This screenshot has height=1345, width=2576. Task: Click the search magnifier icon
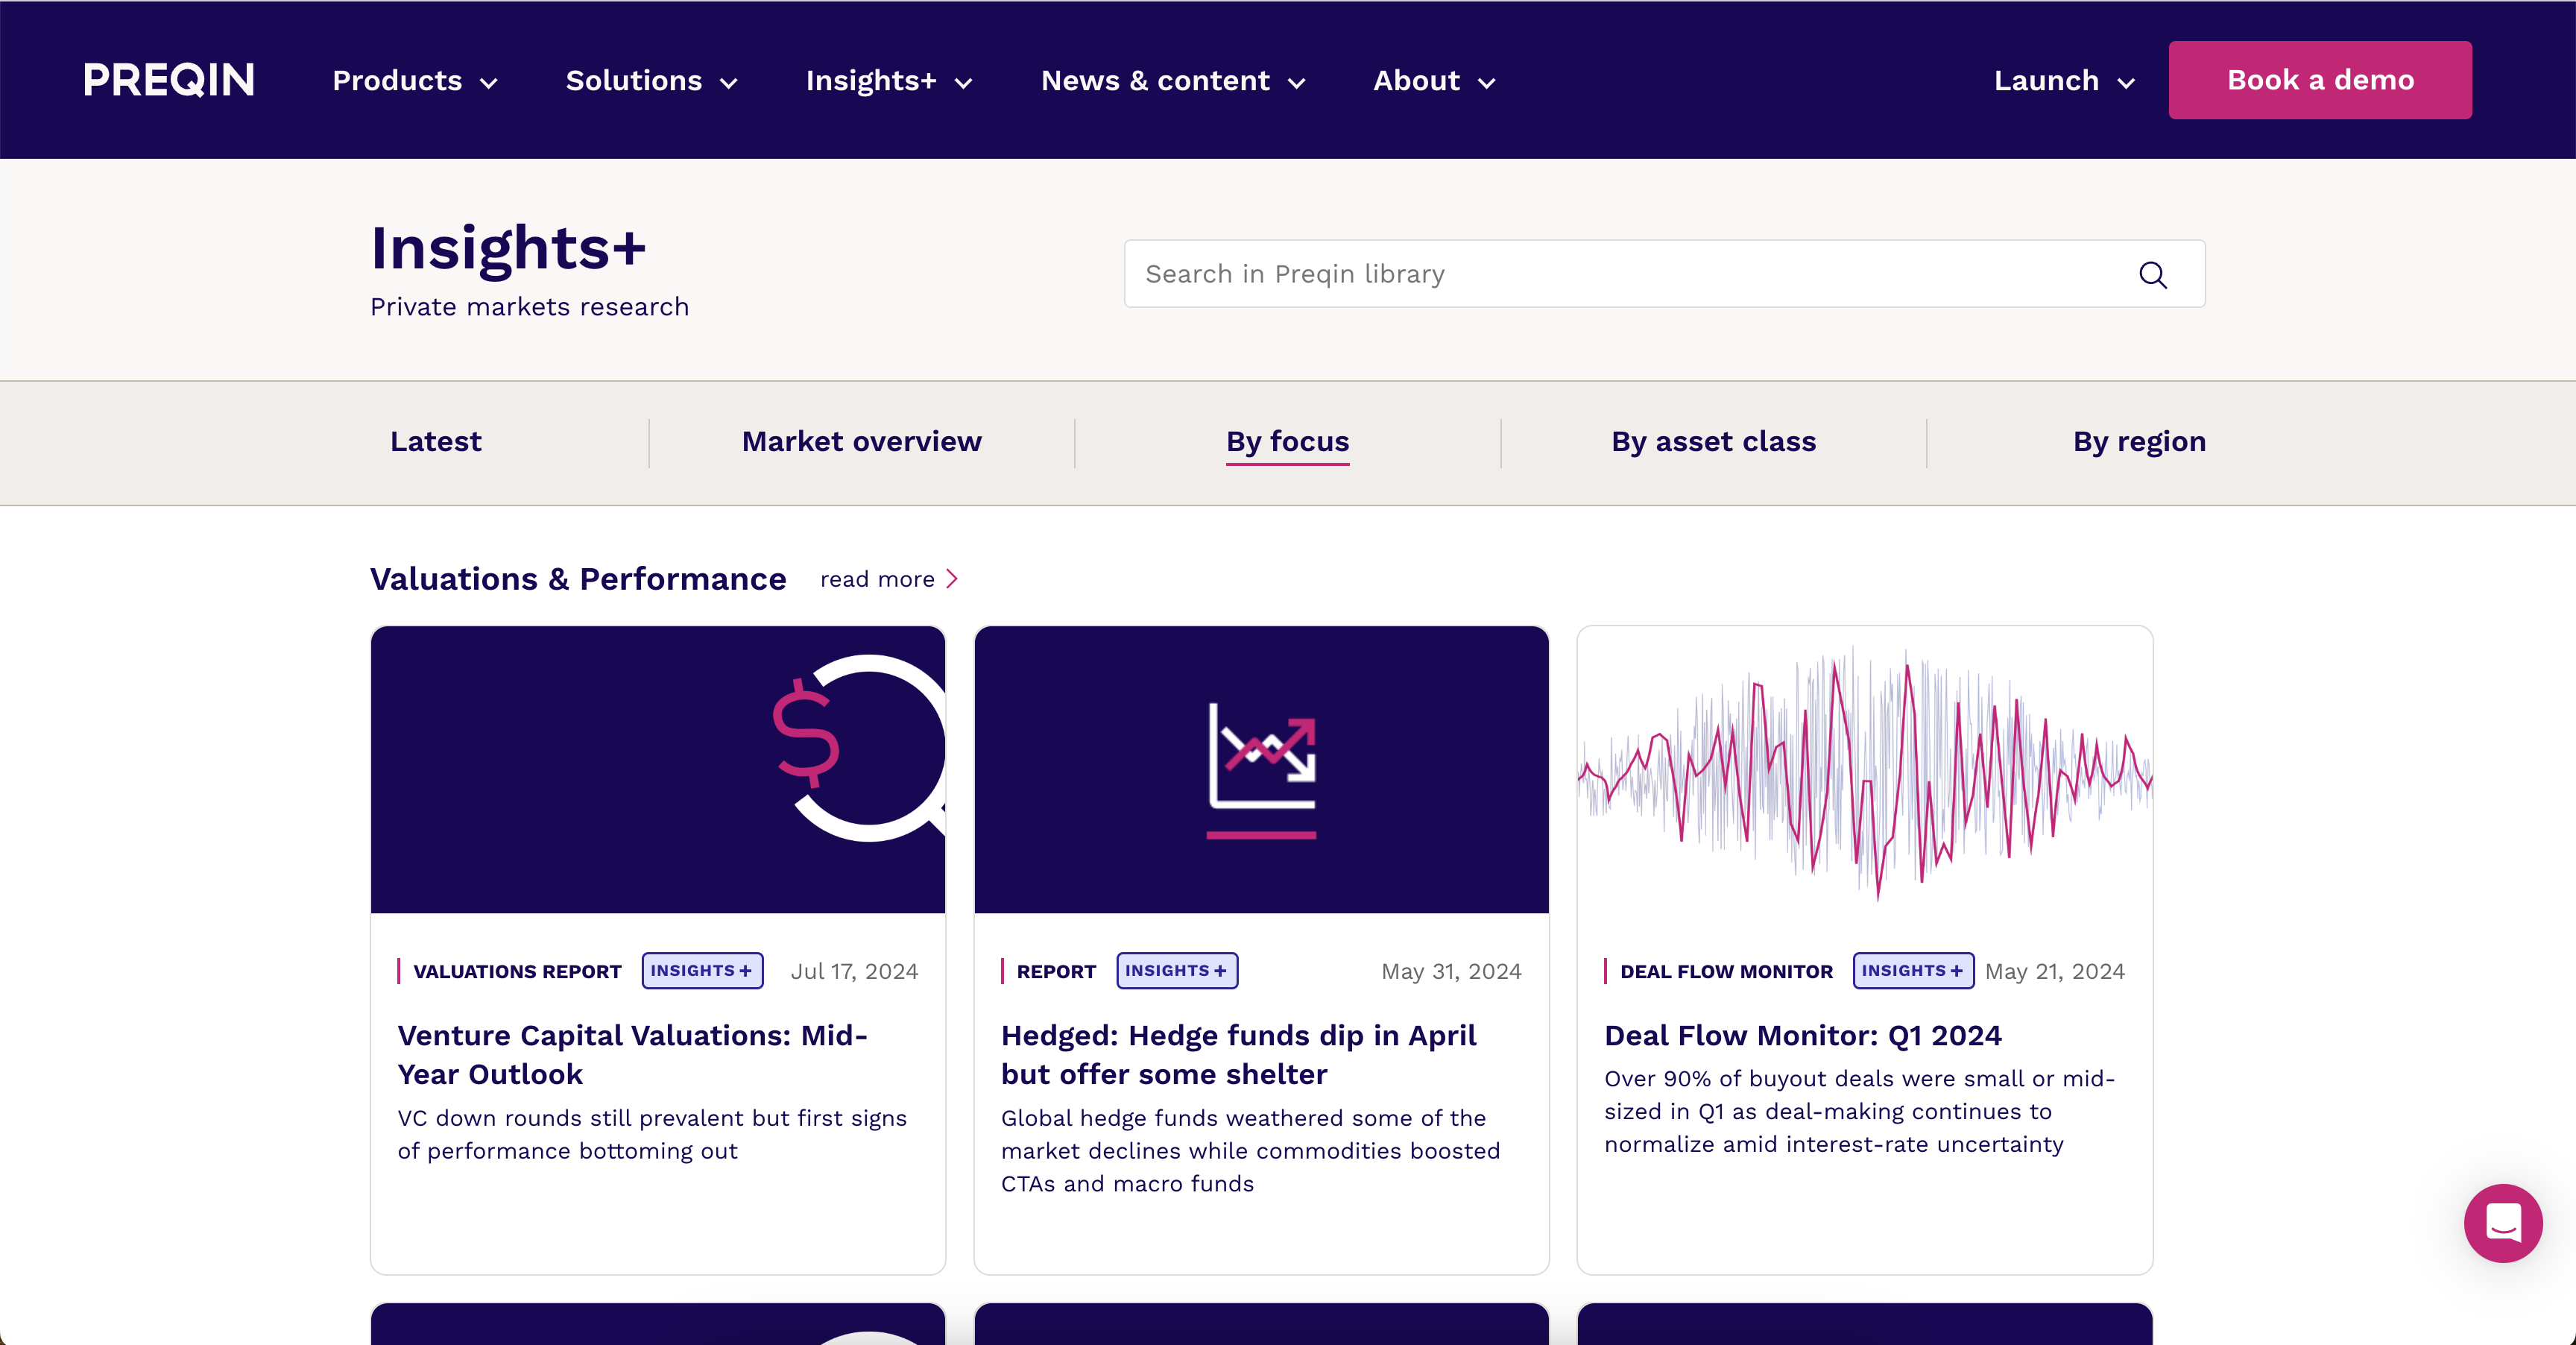2153,275
